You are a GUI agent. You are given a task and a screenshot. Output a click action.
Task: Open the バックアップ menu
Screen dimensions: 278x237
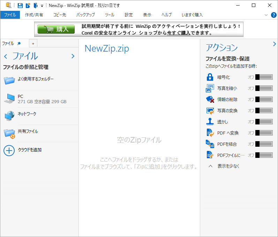86,15
